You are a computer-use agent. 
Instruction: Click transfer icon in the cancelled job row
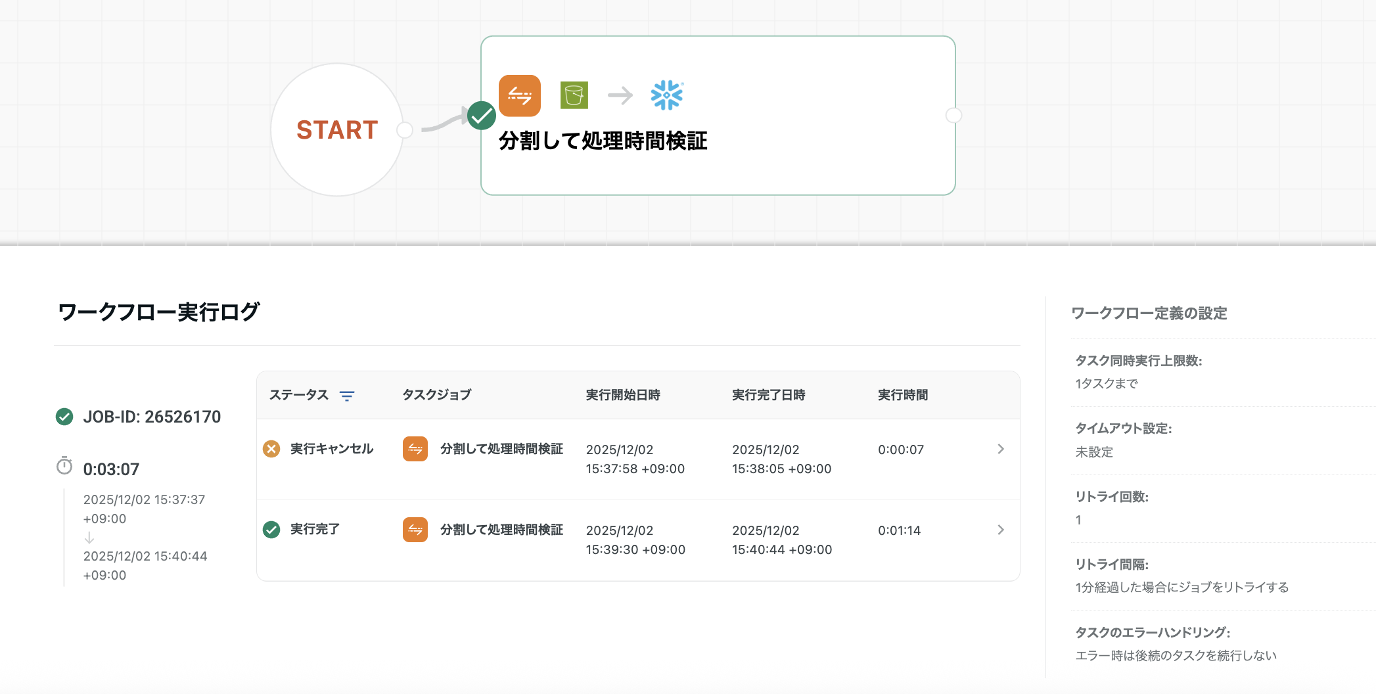(x=415, y=449)
